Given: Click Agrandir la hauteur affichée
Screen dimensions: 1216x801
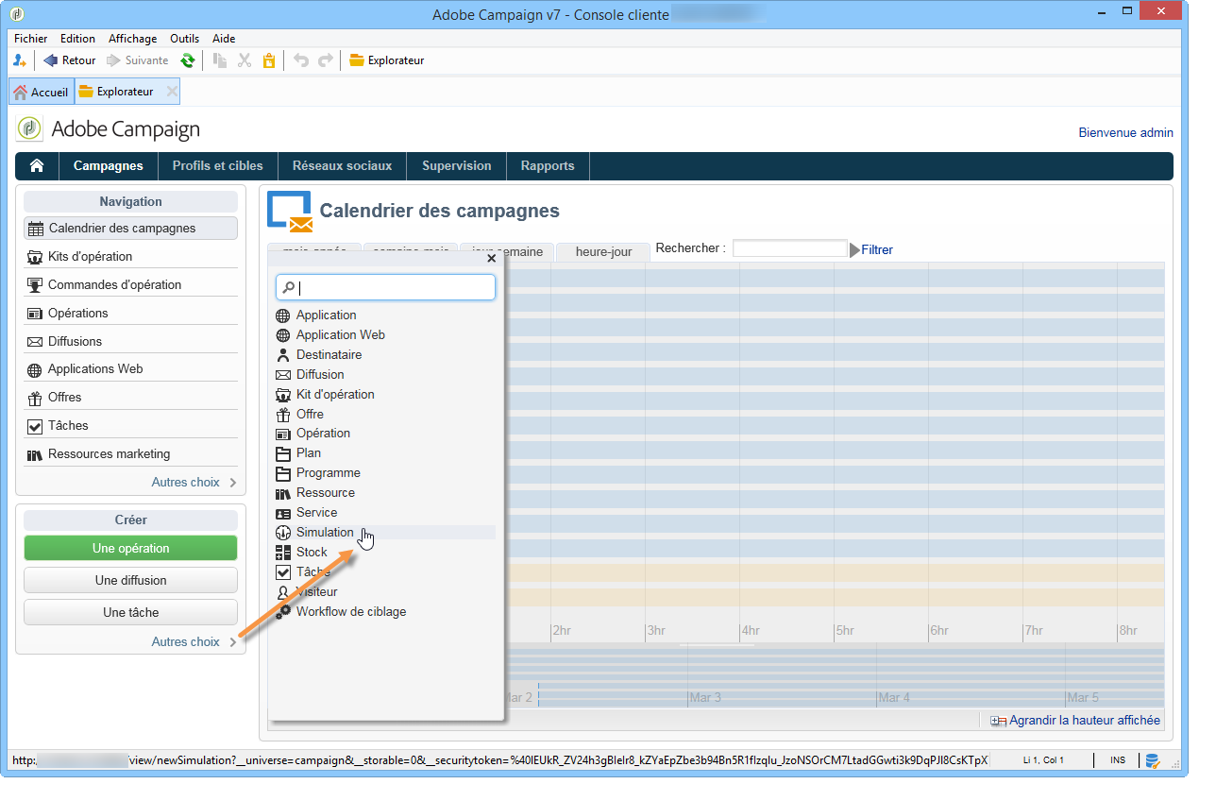Looking at the screenshot, I should click(x=1084, y=721).
